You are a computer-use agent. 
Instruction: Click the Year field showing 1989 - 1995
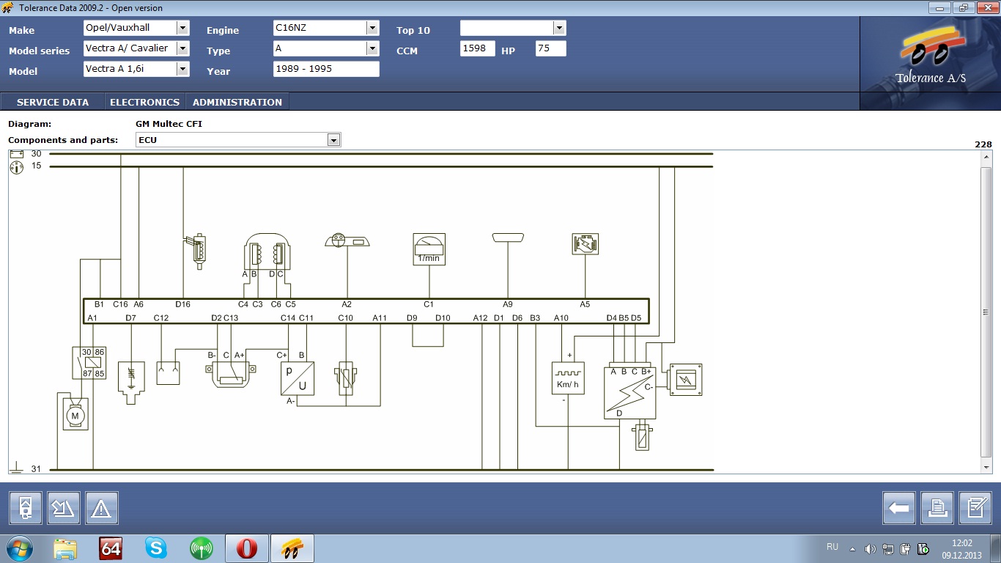(x=326, y=69)
